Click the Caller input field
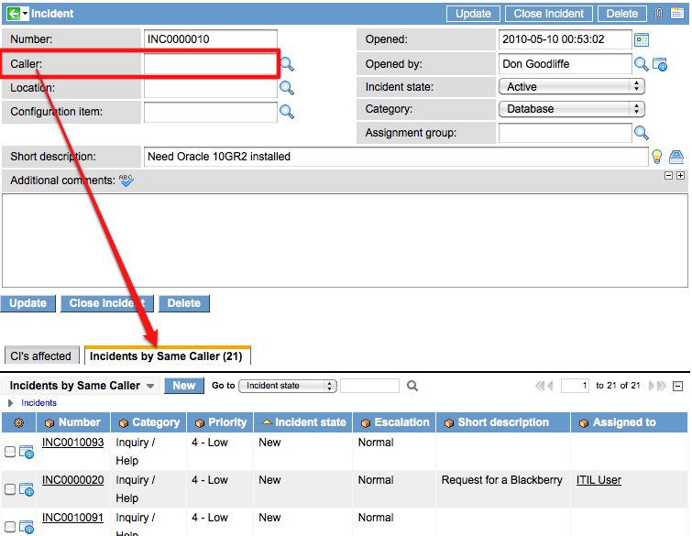 (x=210, y=64)
